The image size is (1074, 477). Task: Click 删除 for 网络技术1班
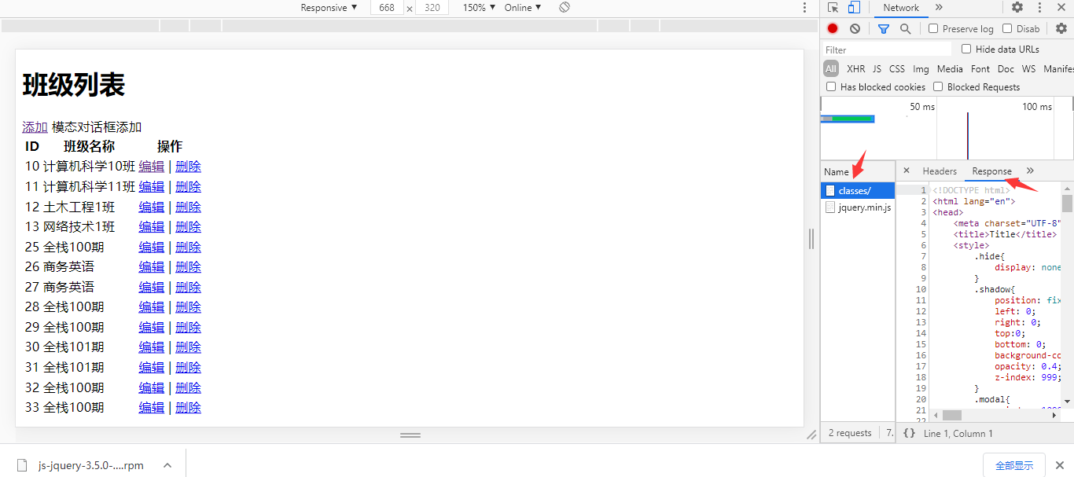[188, 226]
